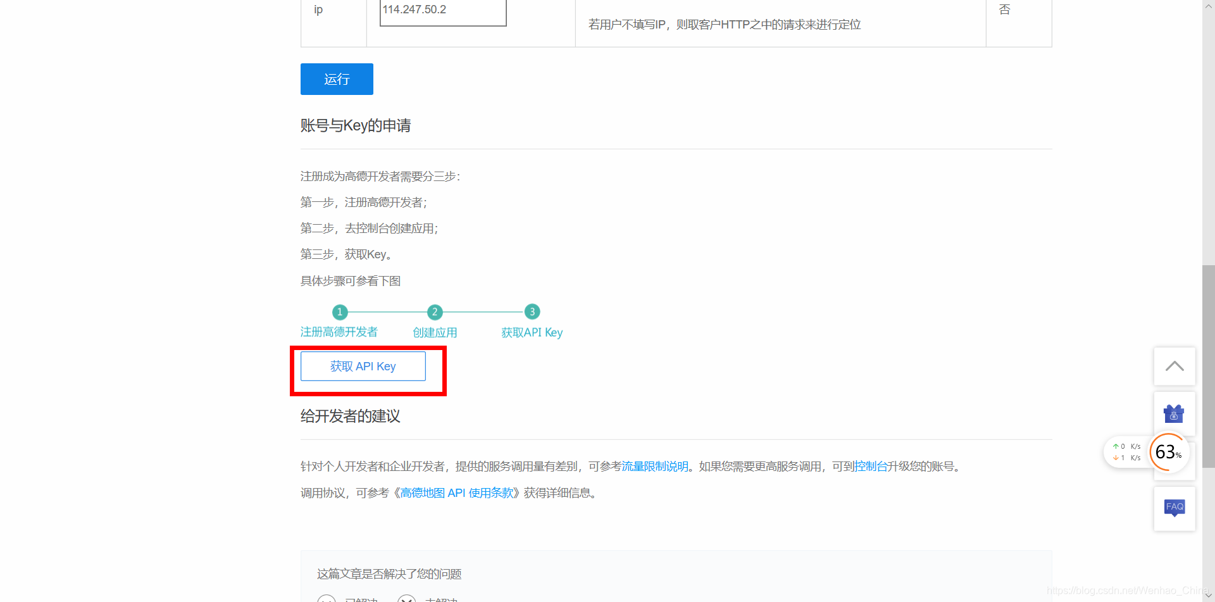Screen dimensions: 1215x602
Task: Click the text 第三步，获取Key
Action: (346, 254)
